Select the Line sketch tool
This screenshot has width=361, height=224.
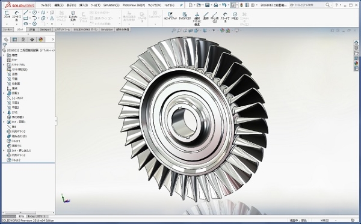point(26,13)
